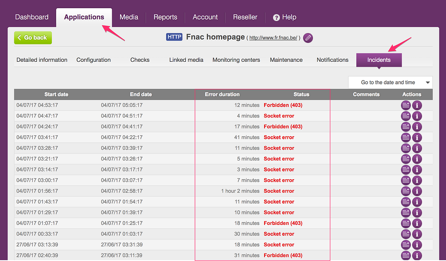This screenshot has height=261, width=446.
Task: Open the Monitoring centers tab
Action: [x=236, y=60]
